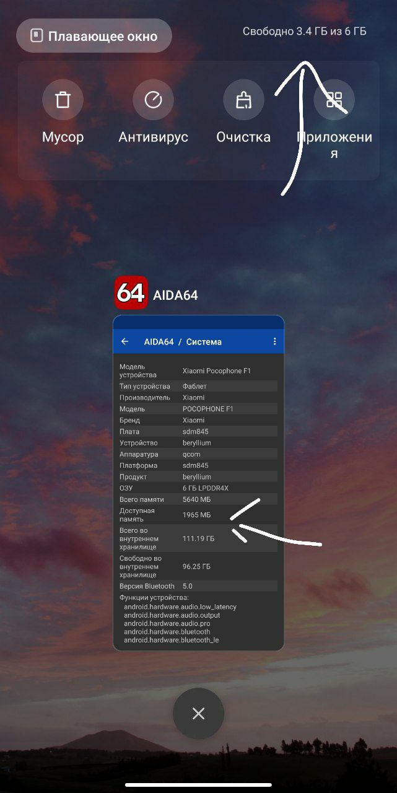The height and width of the screenshot is (793, 397).
Task: Open the Плавающее окно floating window button
Action: (94, 36)
